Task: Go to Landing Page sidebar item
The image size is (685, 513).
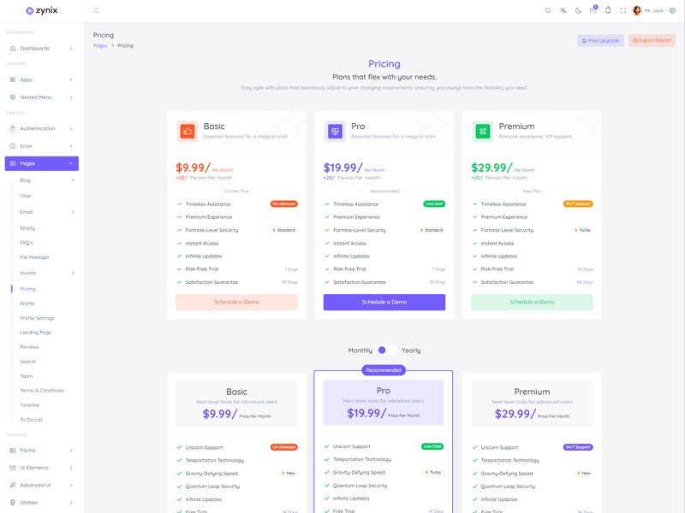Action: [36, 333]
